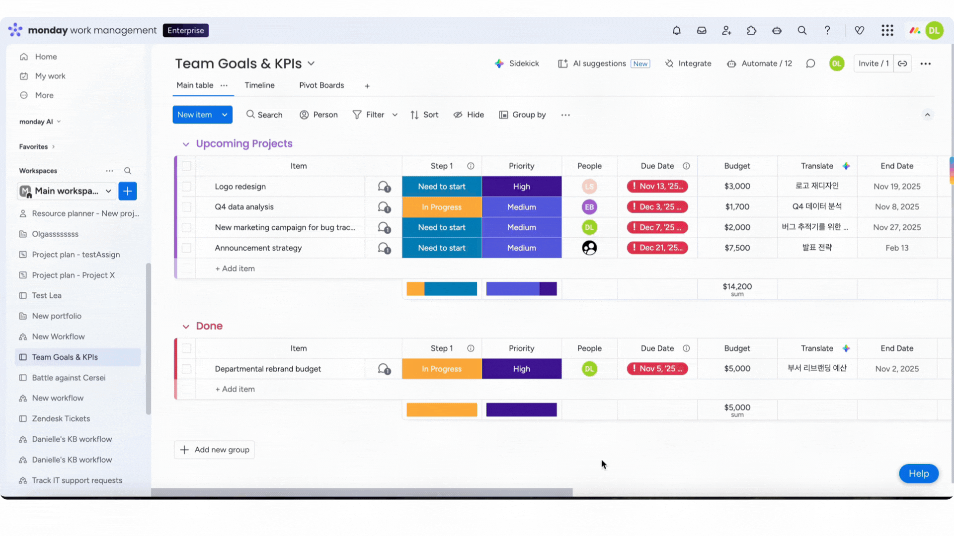Go to Home in the sidebar
The width and height of the screenshot is (954, 536).
click(x=46, y=57)
